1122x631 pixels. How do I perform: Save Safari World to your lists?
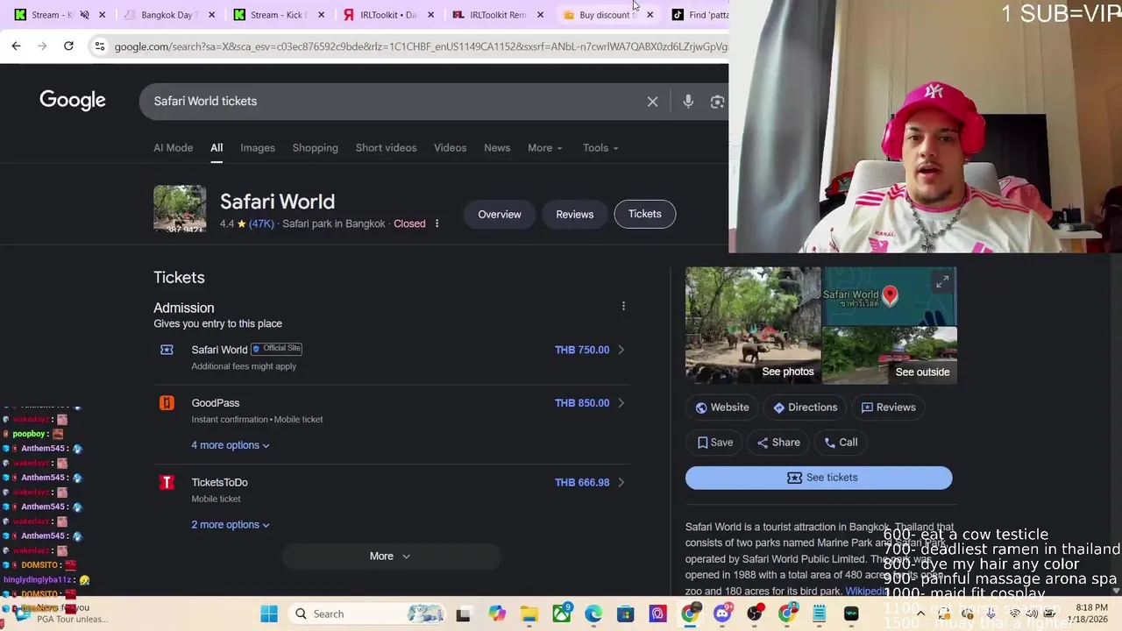point(714,443)
